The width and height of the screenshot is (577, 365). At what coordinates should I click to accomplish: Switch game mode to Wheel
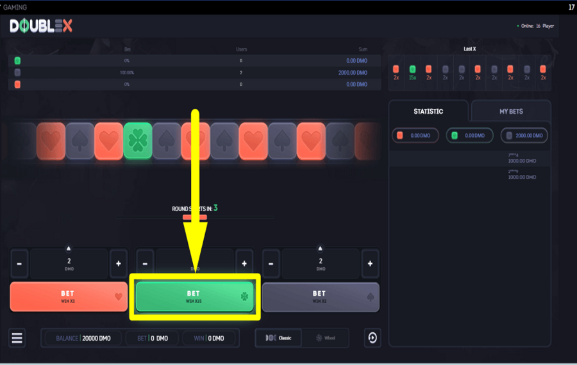tap(325, 338)
